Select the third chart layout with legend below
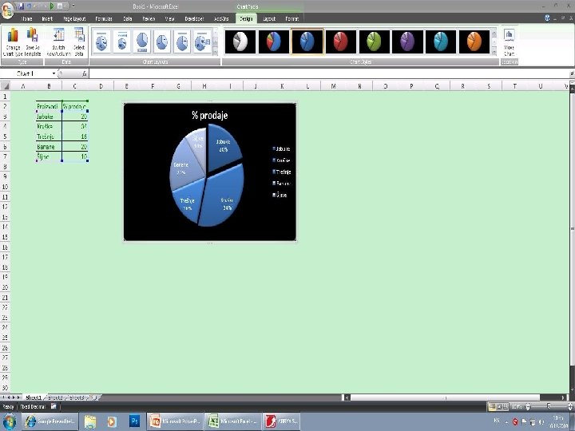 [x=142, y=42]
